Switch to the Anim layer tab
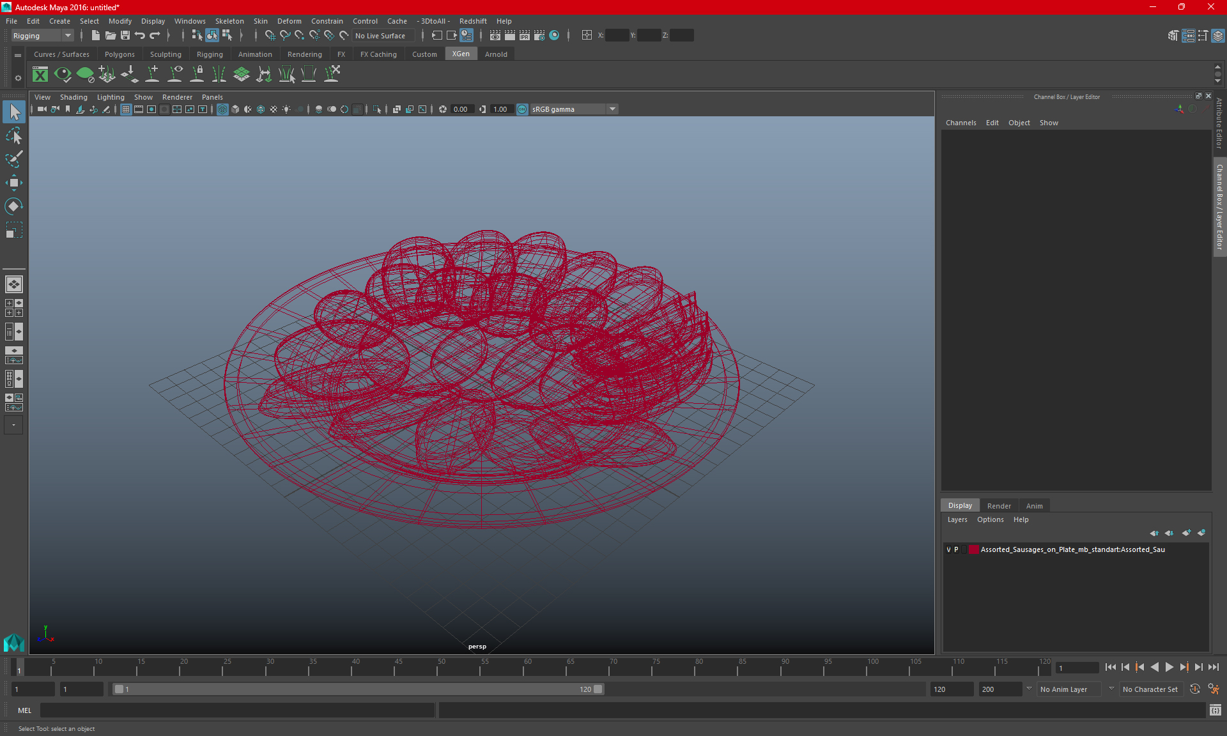The height and width of the screenshot is (736, 1227). click(1034, 506)
